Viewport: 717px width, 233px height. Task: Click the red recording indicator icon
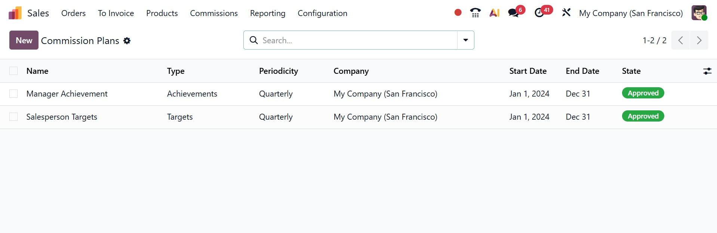click(458, 13)
